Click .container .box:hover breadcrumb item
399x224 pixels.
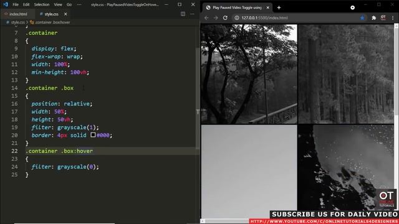pyautogui.click(x=52, y=22)
